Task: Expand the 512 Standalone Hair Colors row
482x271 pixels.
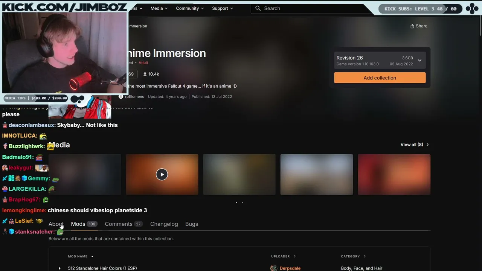Action: point(59,268)
